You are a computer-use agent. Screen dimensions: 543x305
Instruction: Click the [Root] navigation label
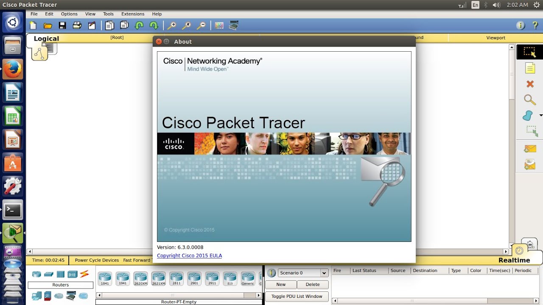117,37
